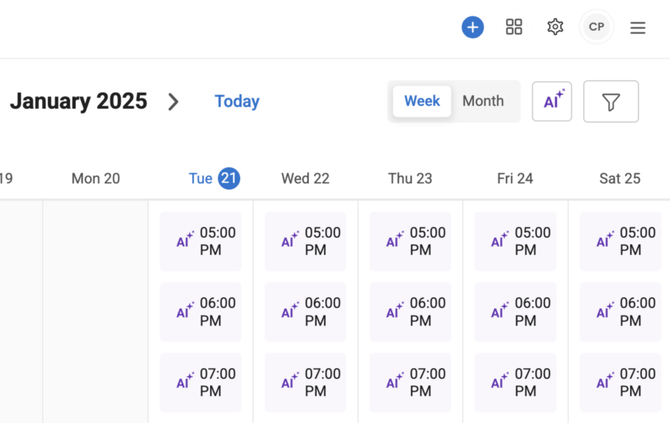This screenshot has height=423, width=670.
Task: Pick the Thursday 06:00 PM AI slot
Action: [410, 312]
